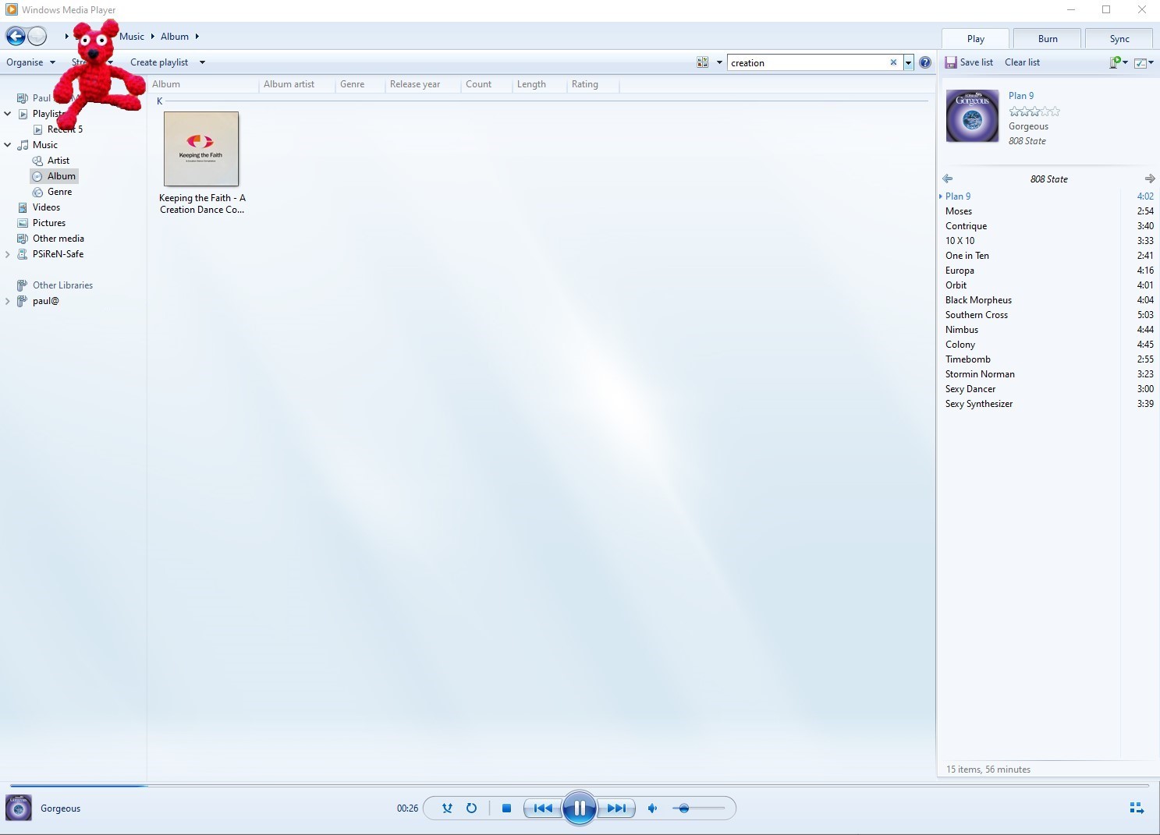The image size is (1160, 835).
Task: Click the Gorgeous album art in the Play pane
Action: coord(972,116)
